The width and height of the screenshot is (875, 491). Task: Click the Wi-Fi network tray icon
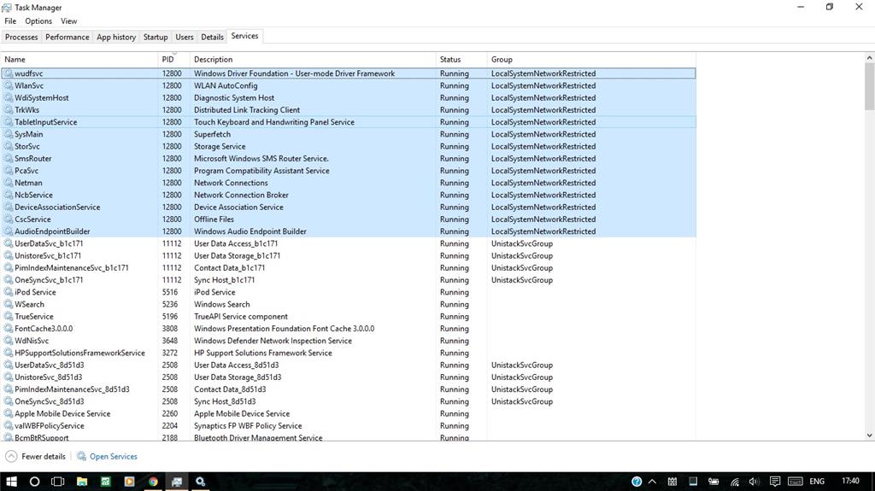coord(735,482)
